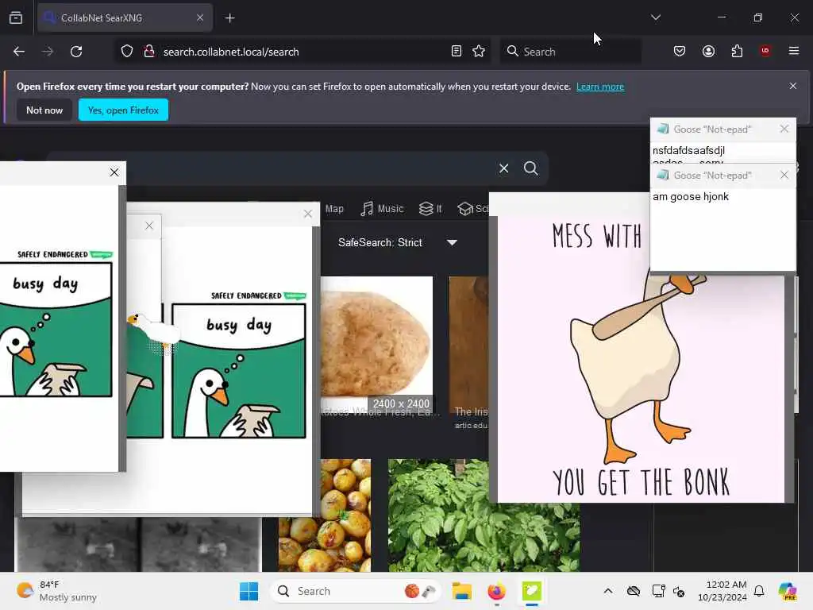Bookmark this page with the star icon

tap(479, 51)
